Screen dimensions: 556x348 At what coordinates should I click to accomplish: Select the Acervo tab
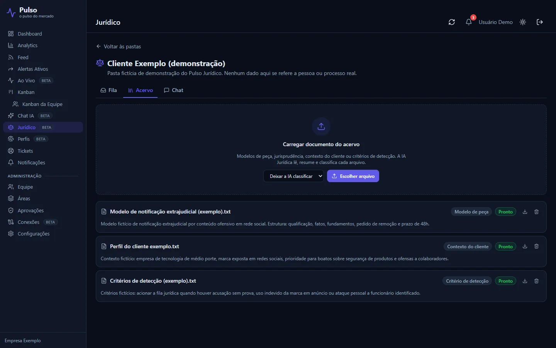coord(140,90)
